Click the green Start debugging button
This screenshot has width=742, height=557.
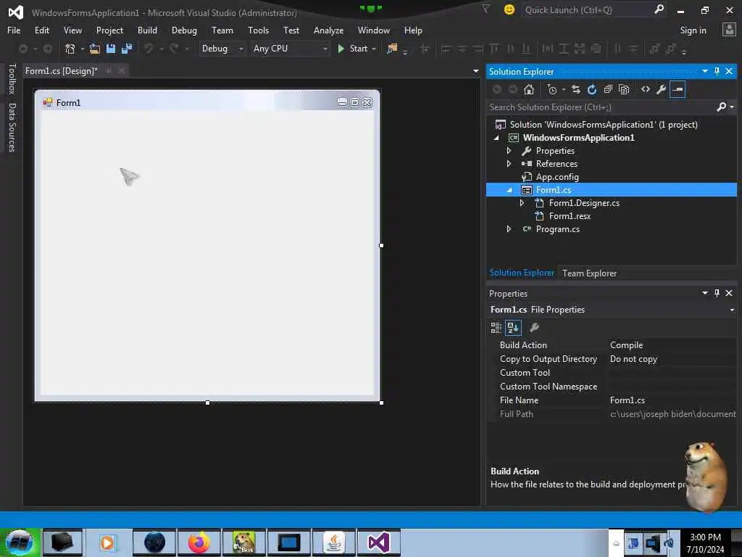(354, 49)
